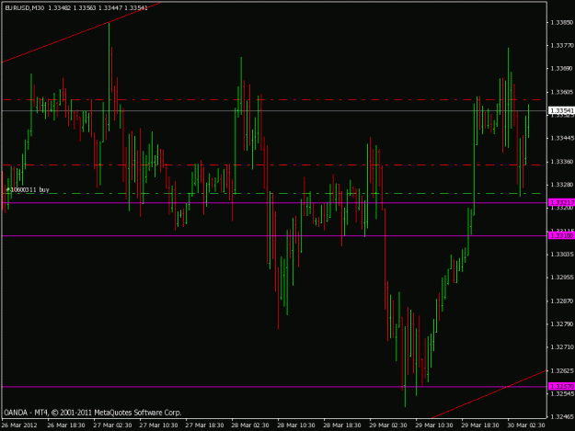Click the '29 Mar 10:30' time axis label

[434, 425]
